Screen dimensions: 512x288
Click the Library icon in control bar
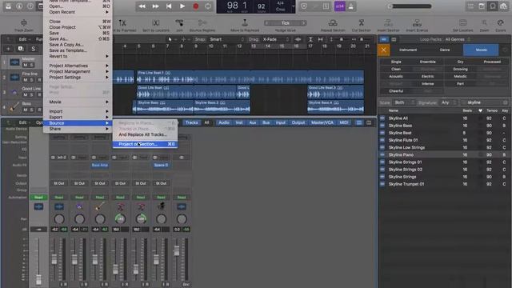[x=8, y=6]
